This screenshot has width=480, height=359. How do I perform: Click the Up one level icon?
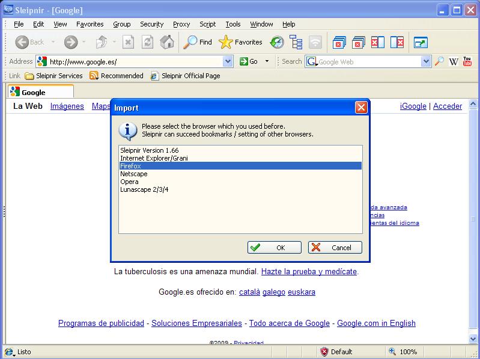[102, 42]
